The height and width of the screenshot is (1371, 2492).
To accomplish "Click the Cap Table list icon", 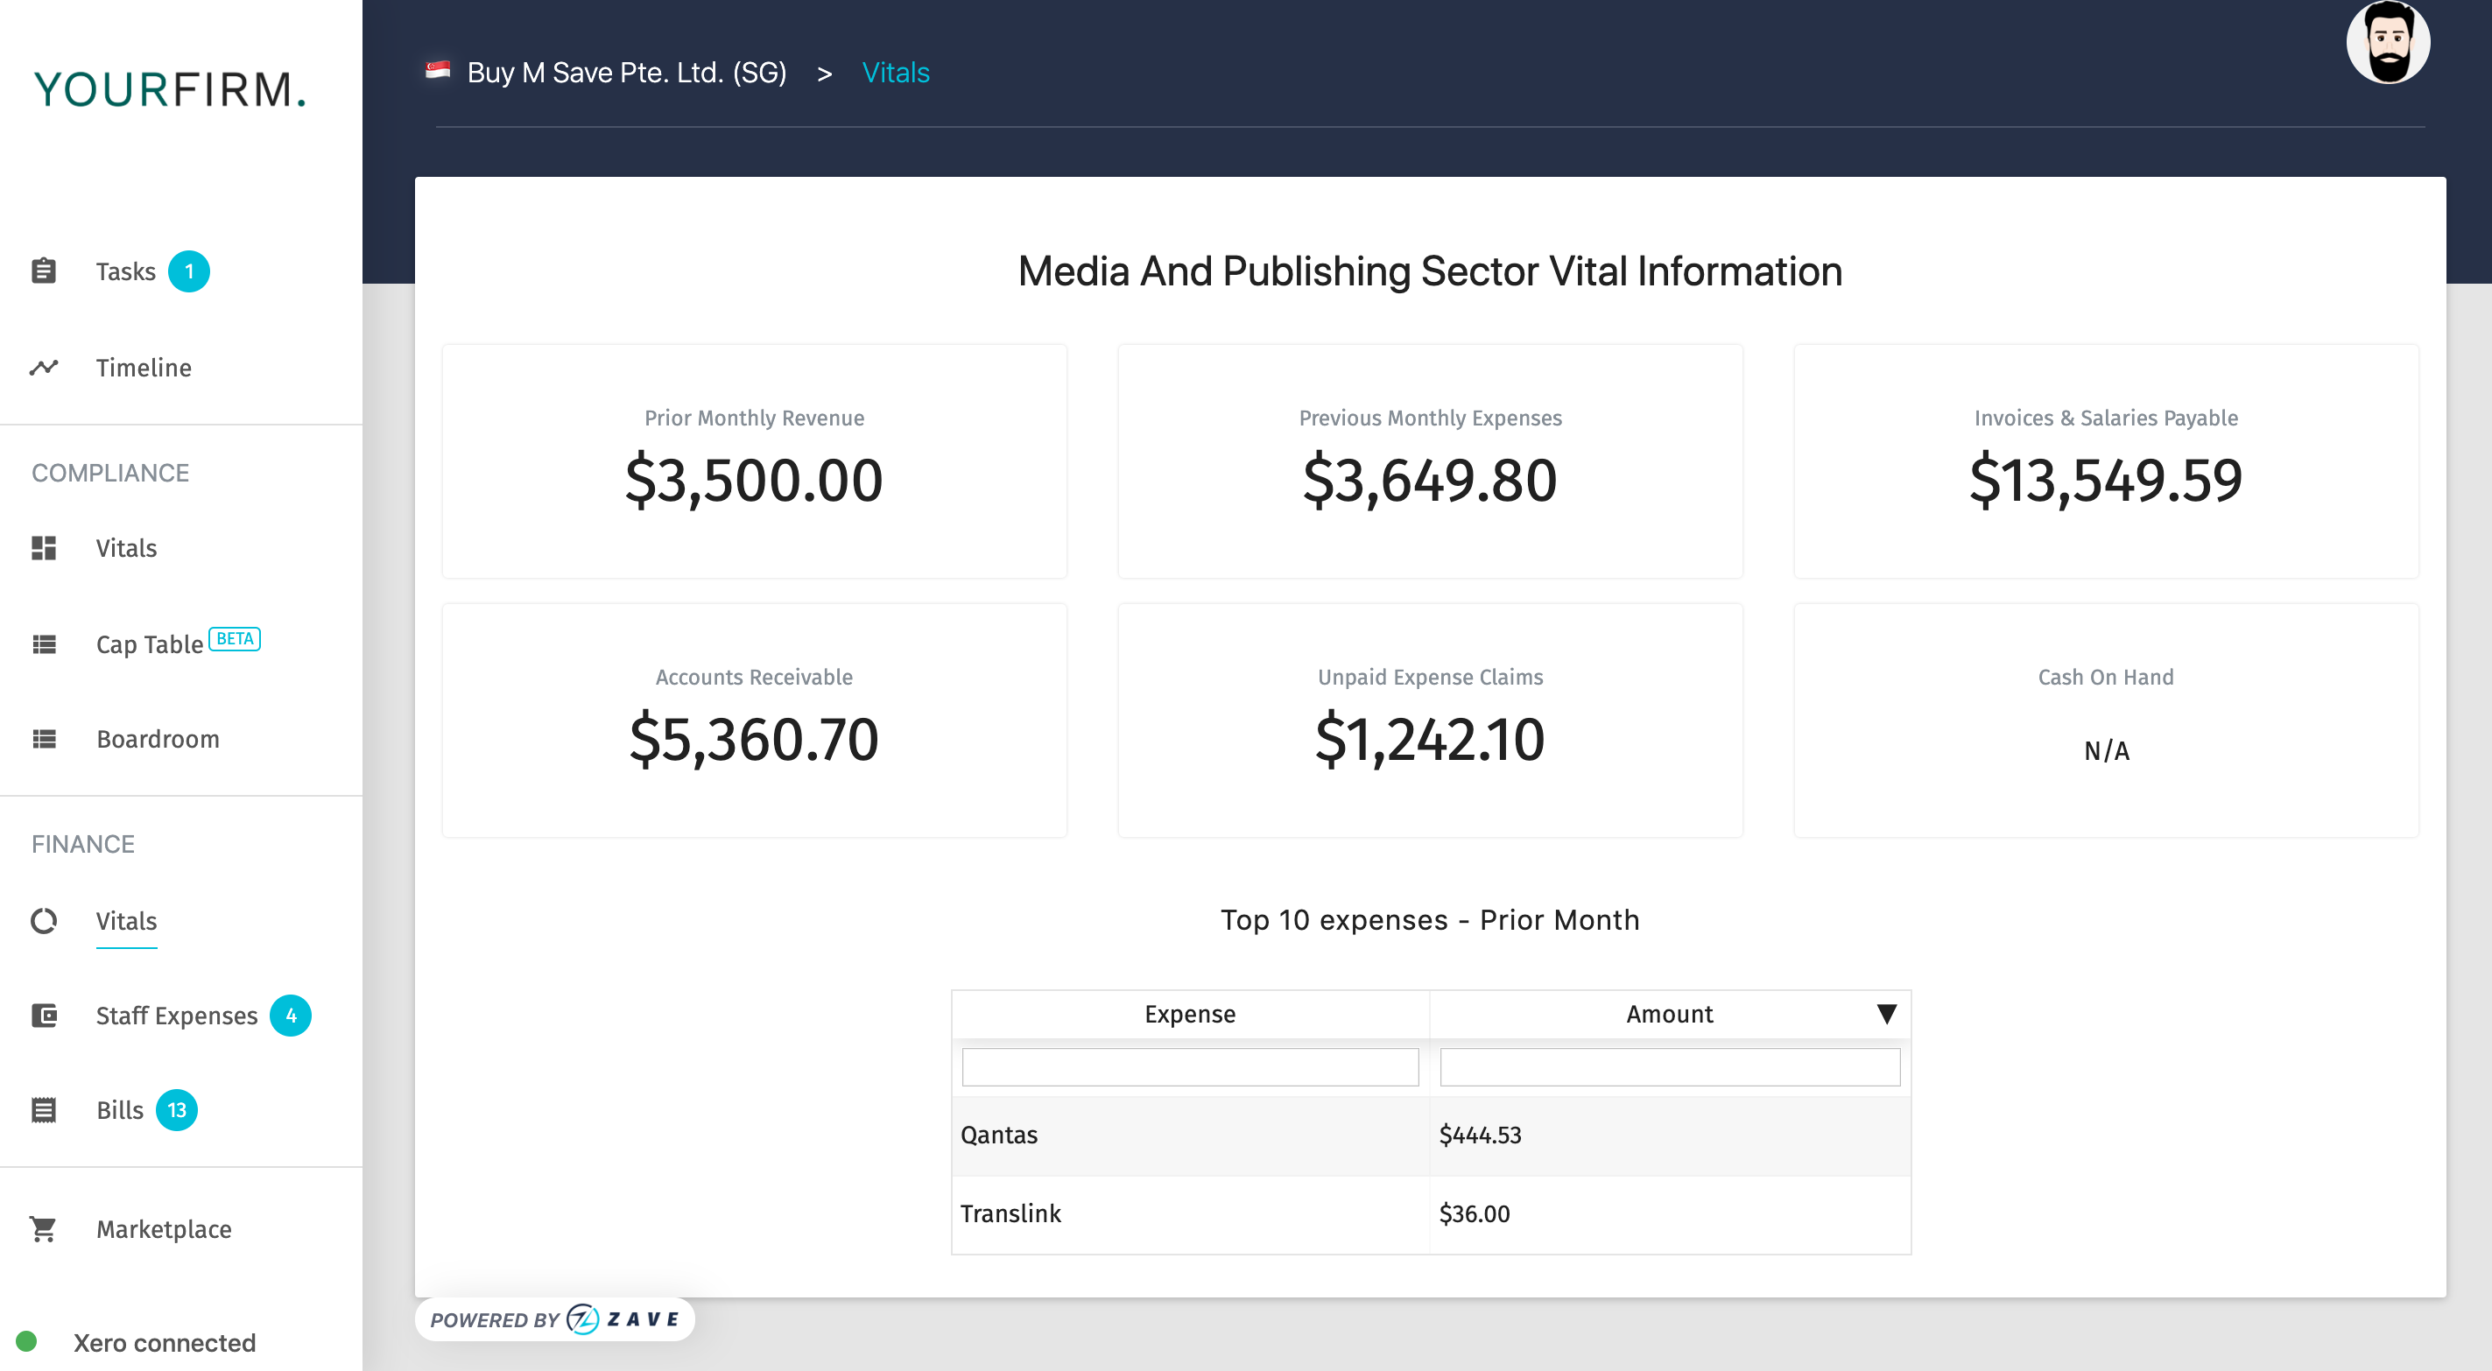I will click(x=44, y=643).
